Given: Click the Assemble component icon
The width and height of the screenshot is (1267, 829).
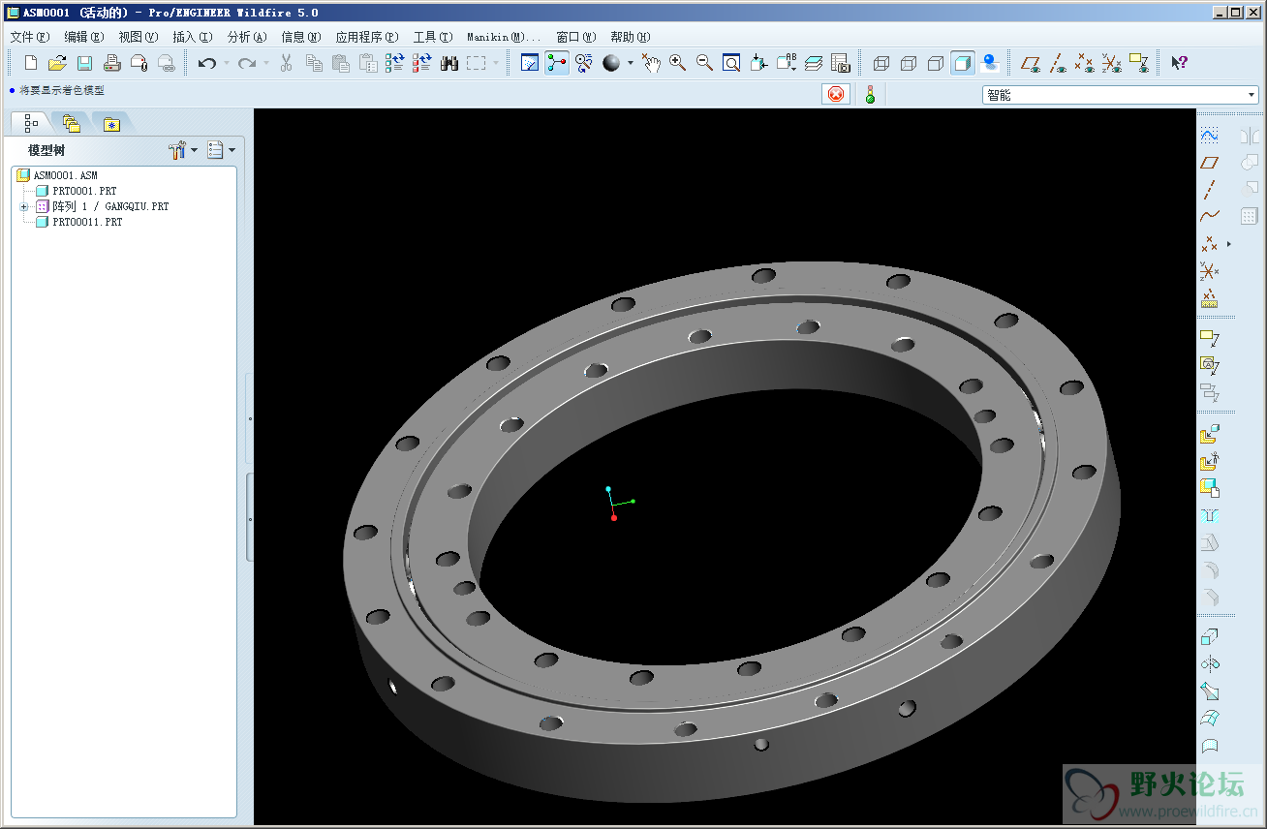Looking at the screenshot, I should point(1209,435).
